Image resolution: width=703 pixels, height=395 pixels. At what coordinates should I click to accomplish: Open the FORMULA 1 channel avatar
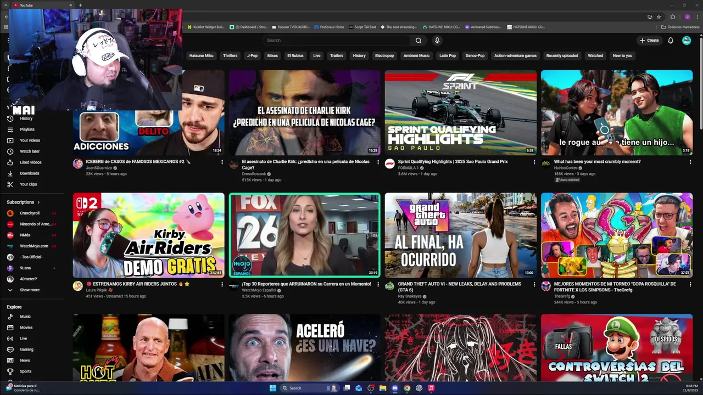[x=389, y=164]
